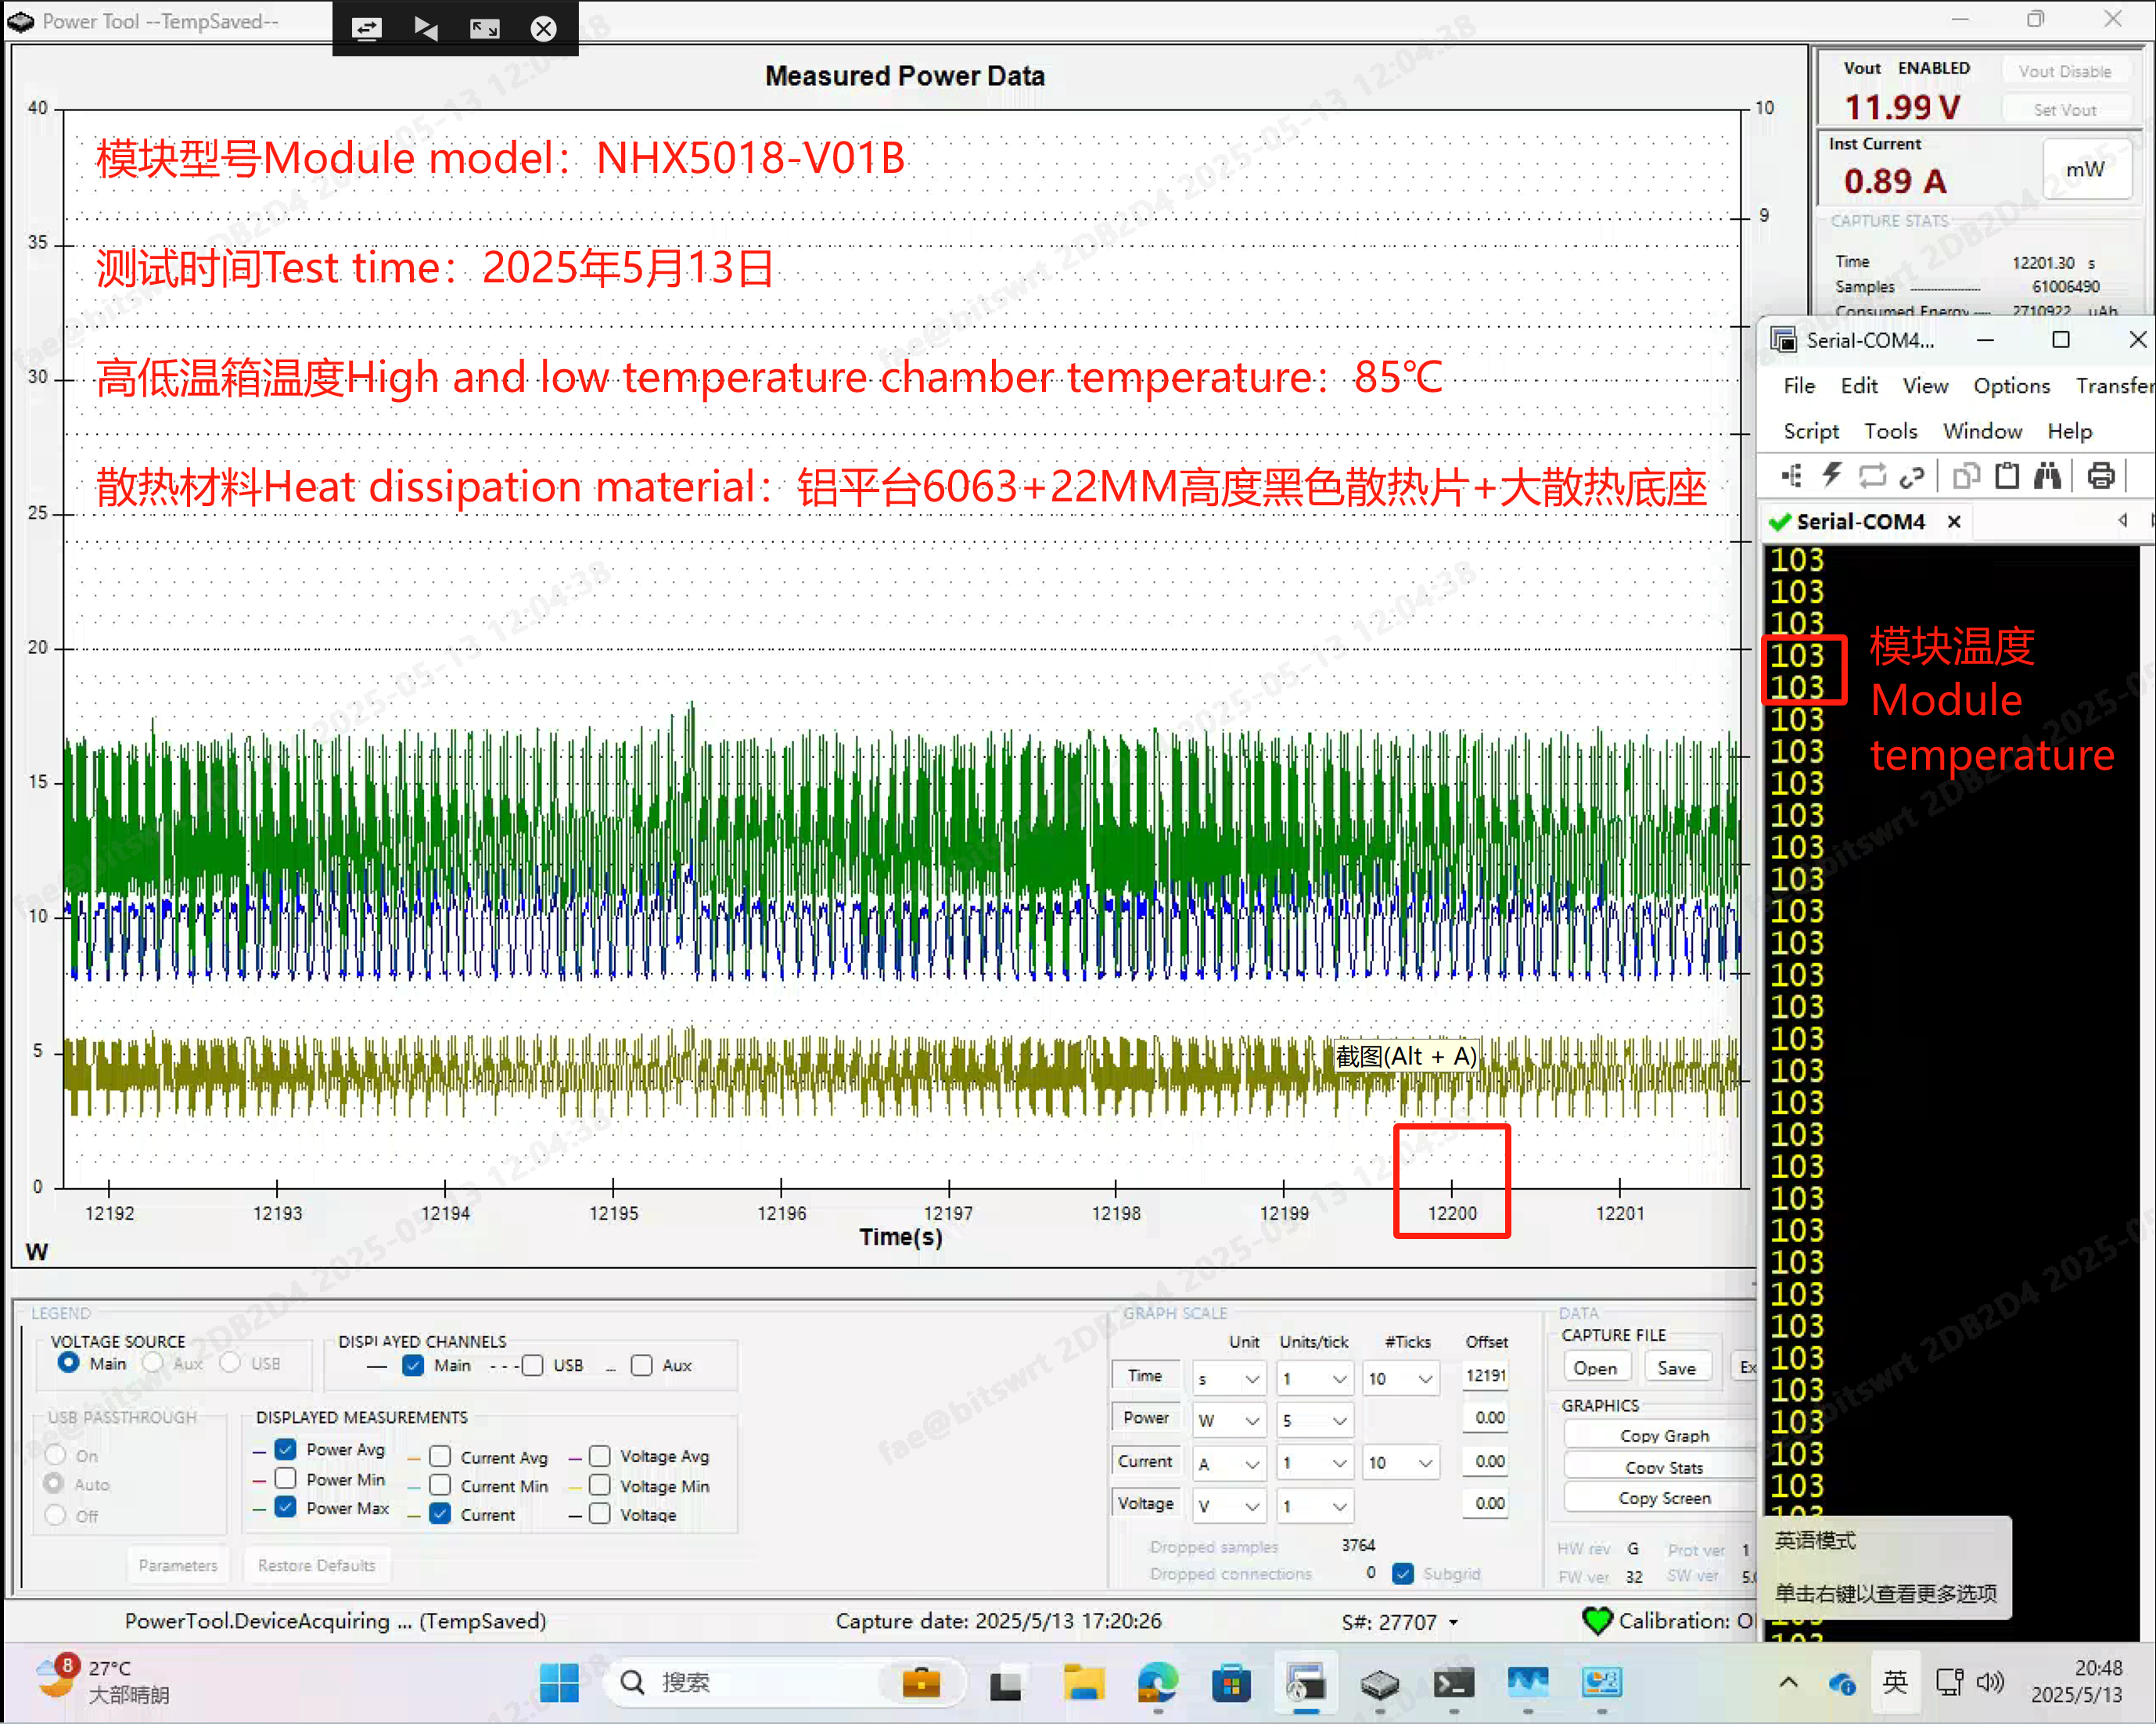Open Microsoft Edge from the taskbar
2156x1724 pixels.
tap(1157, 1684)
